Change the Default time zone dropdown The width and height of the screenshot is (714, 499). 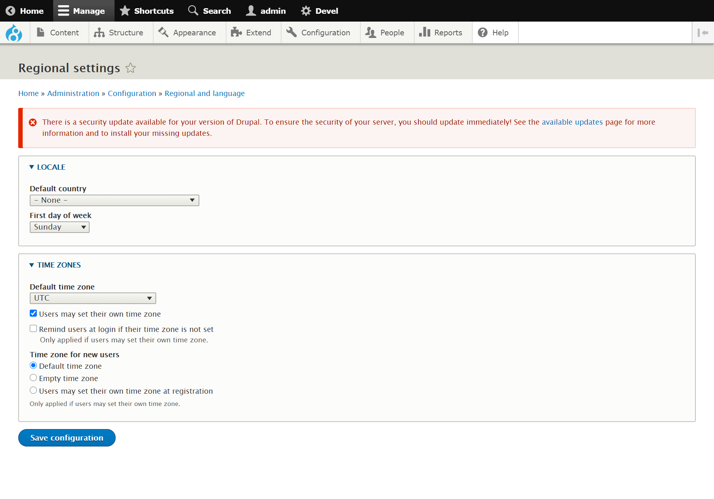coord(92,298)
